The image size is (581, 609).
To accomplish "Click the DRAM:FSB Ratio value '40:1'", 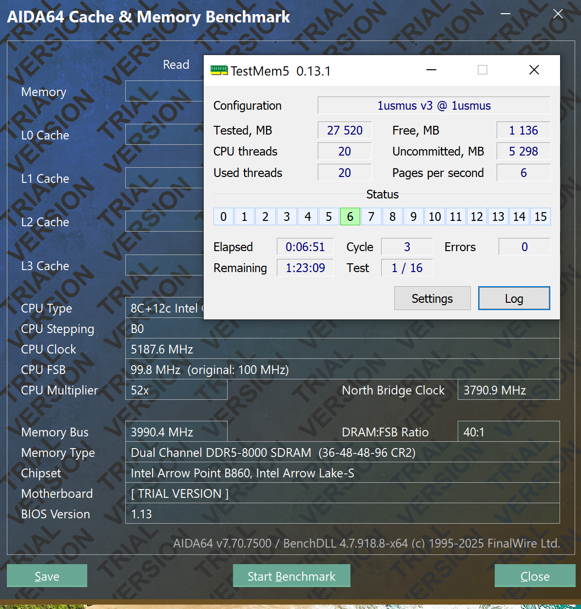I will coord(508,432).
